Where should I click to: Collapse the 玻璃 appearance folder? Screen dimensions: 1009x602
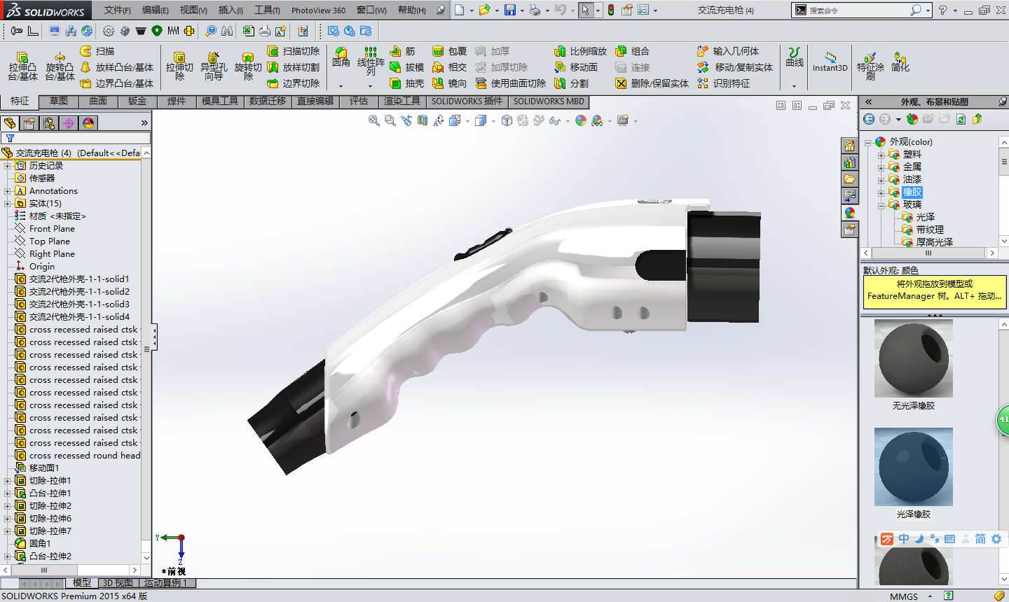tap(881, 205)
